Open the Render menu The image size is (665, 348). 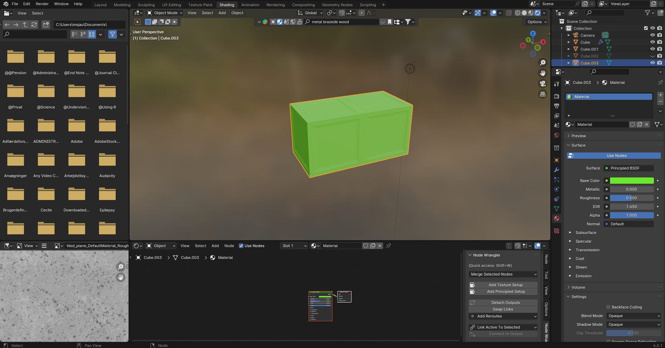tap(42, 4)
